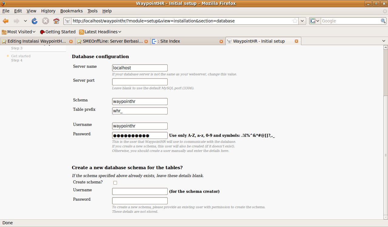Open the search engine selector dropdown
The image size is (388, 227).
point(315,21)
